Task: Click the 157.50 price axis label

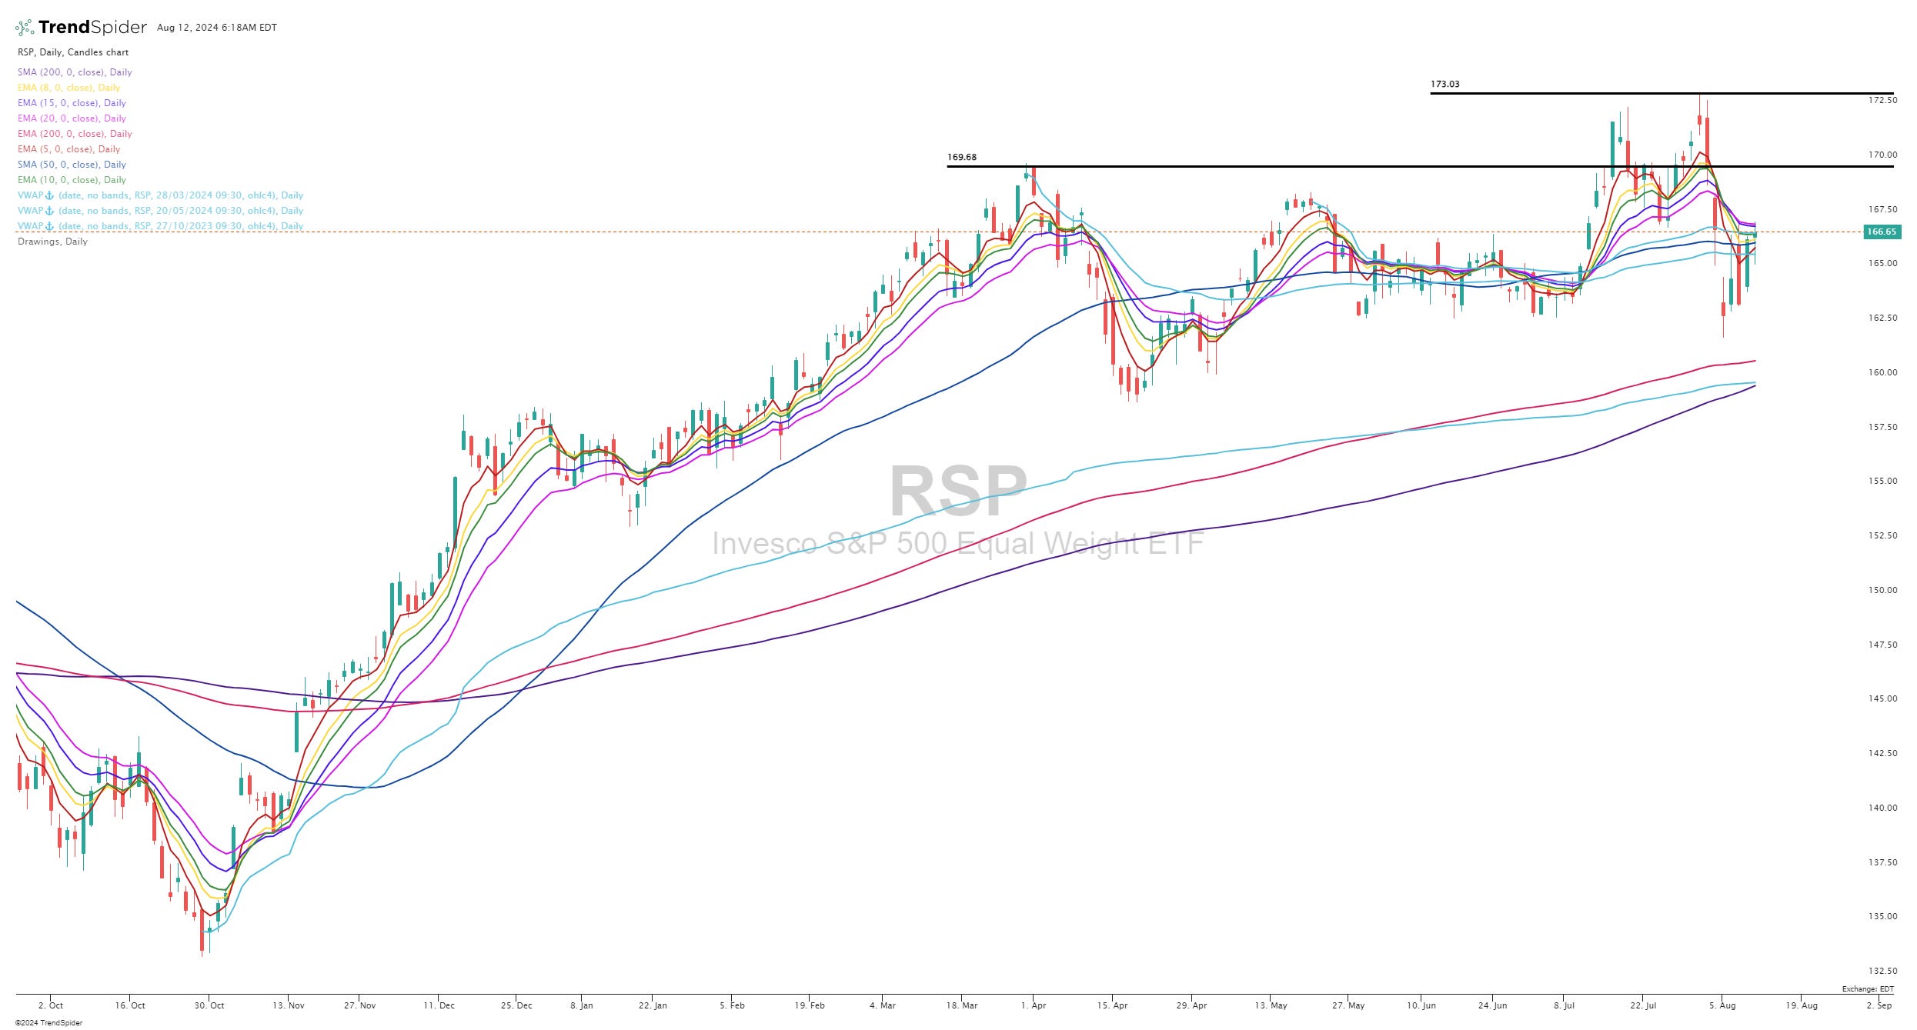Action: pos(1882,427)
